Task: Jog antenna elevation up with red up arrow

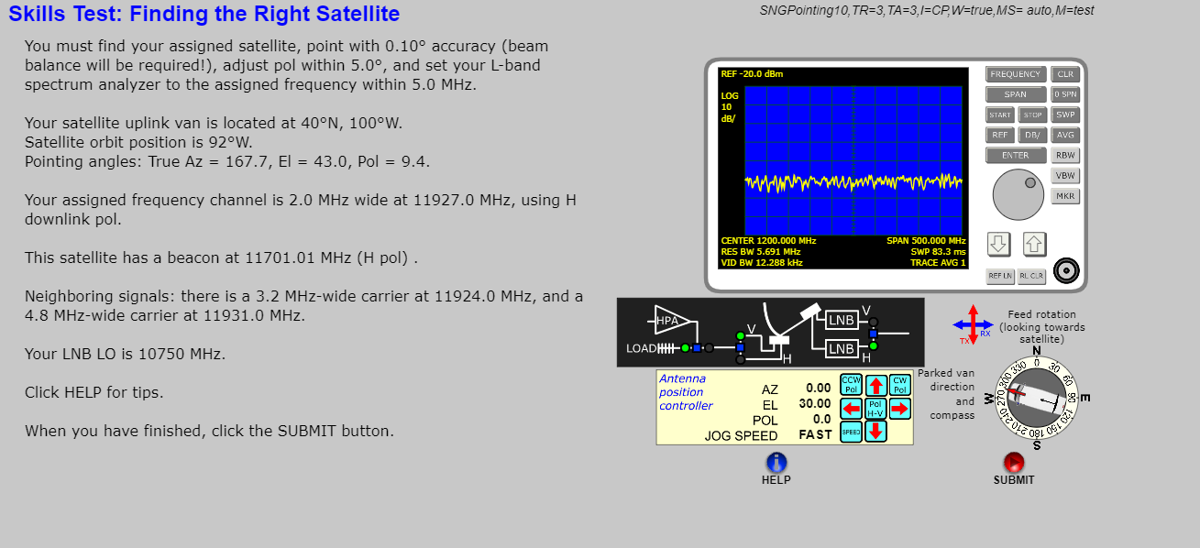Action: coord(875,385)
